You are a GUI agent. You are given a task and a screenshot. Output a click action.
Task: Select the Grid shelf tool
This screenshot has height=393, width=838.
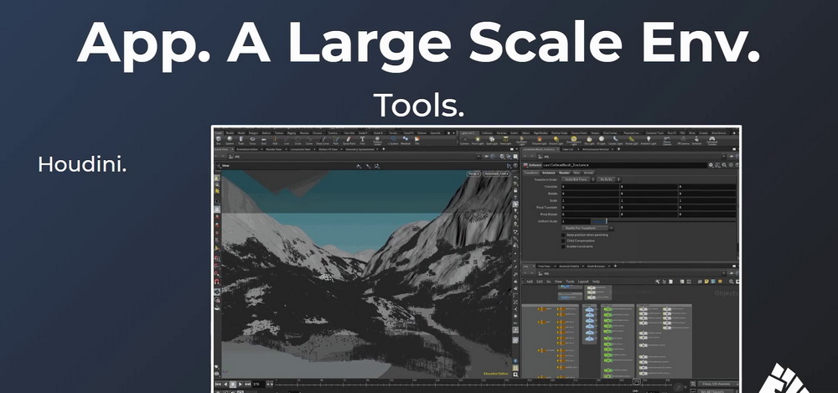pyautogui.click(x=263, y=140)
